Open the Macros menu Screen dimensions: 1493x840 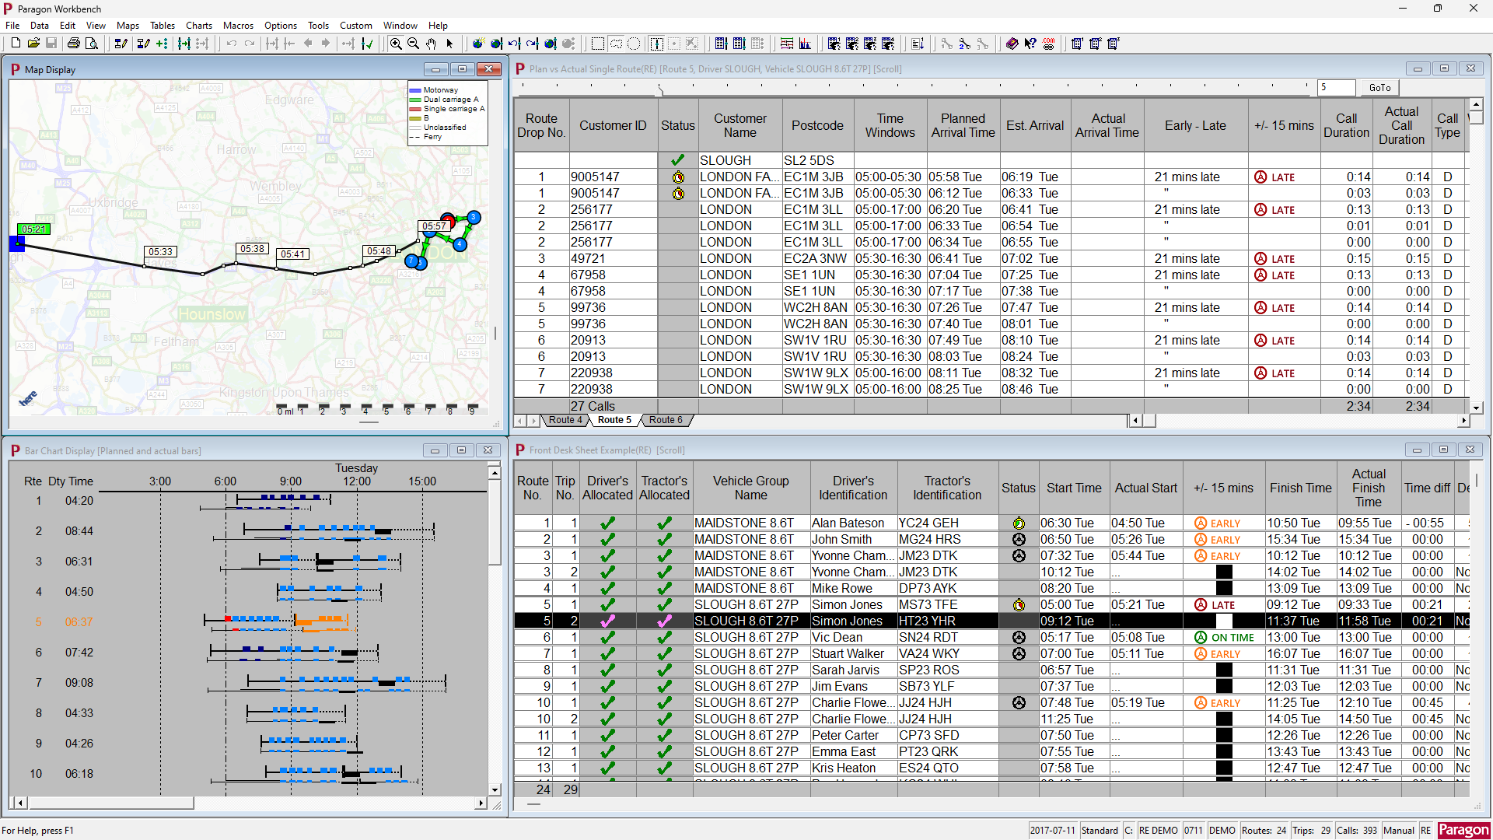pyautogui.click(x=238, y=26)
